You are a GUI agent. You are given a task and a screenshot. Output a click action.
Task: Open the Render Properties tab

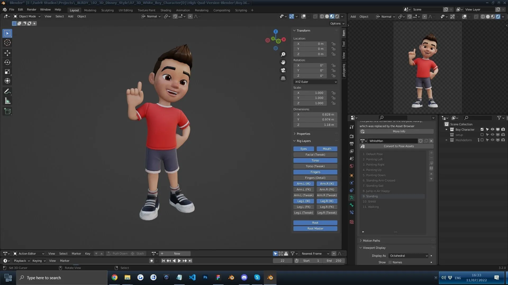[351, 136]
